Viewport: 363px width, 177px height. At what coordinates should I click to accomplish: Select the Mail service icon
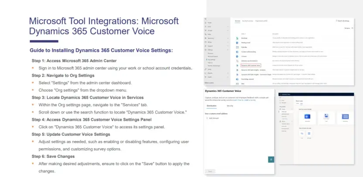tap(237, 83)
